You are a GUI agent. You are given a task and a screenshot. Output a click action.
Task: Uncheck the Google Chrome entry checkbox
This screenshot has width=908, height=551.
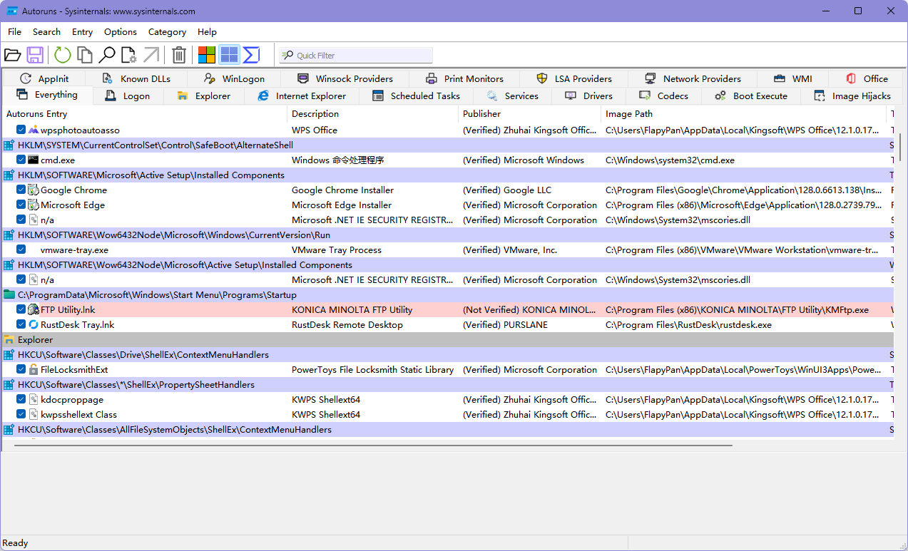(x=21, y=190)
